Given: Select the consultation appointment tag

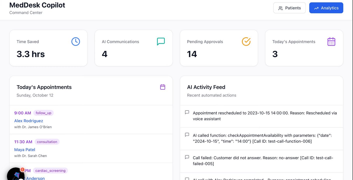Looking at the screenshot, I should pos(47,142).
